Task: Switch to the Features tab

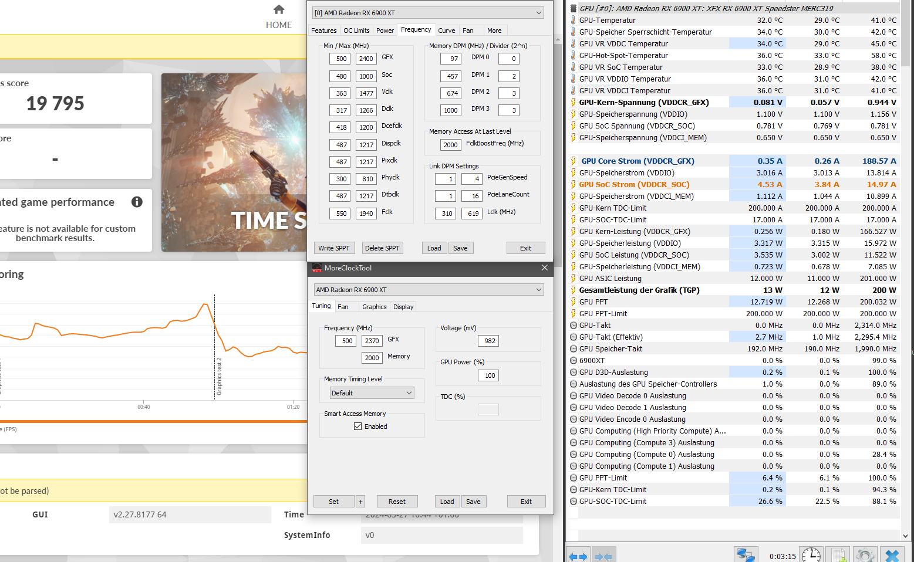Action: pos(324,31)
